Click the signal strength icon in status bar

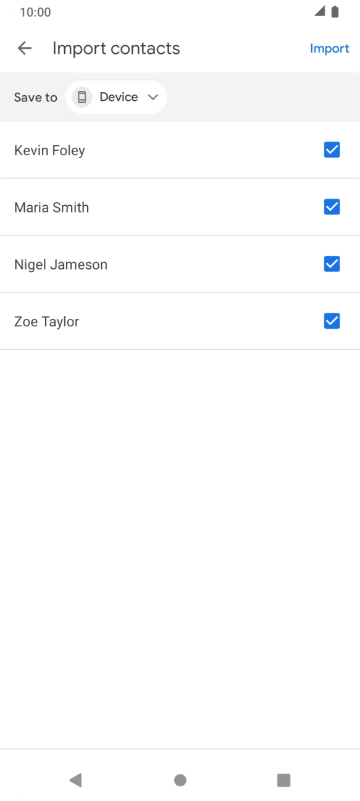point(320,11)
